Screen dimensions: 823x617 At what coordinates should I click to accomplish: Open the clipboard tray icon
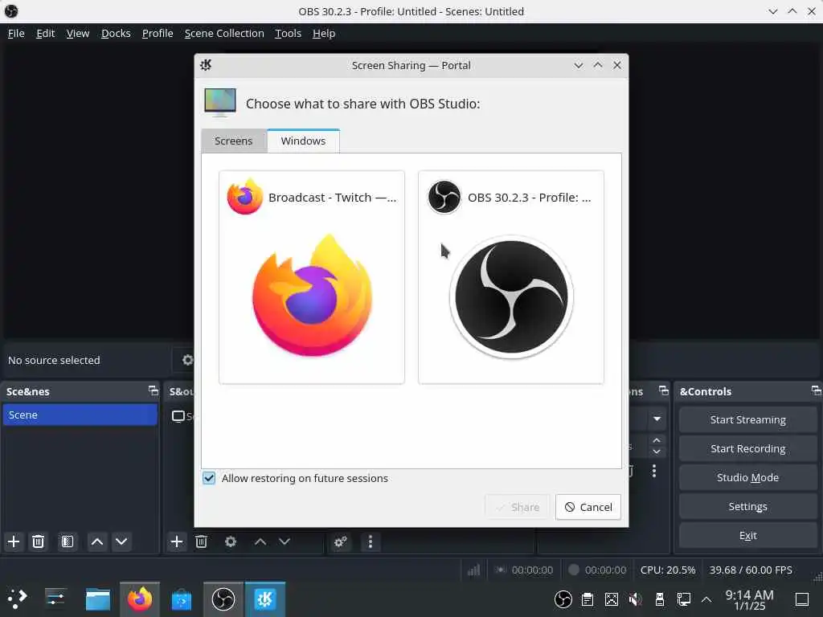pyautogui.click(x=588, y=599)
